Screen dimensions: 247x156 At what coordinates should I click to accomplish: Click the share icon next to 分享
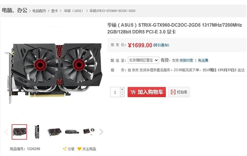pos(65,149)
